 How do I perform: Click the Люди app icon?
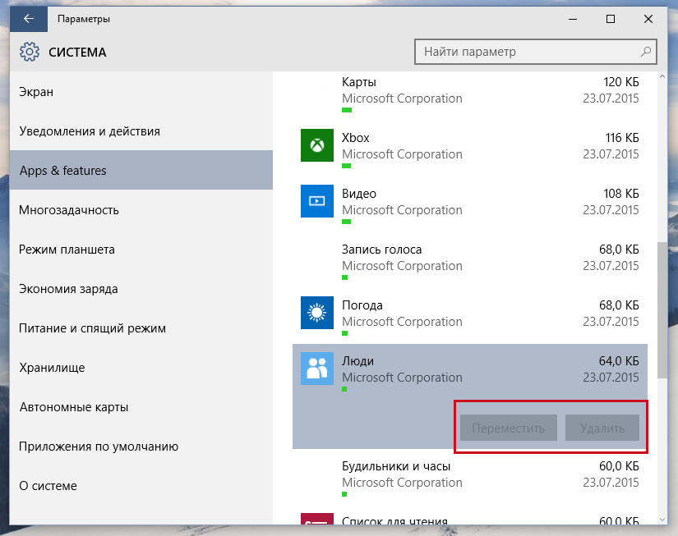(317, 369)
